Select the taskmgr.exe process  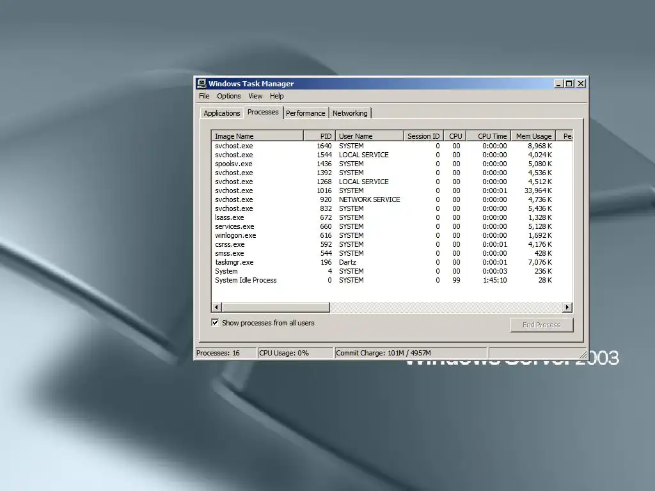click(x=392, y=263)
